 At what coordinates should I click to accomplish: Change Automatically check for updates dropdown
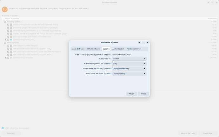129,64
